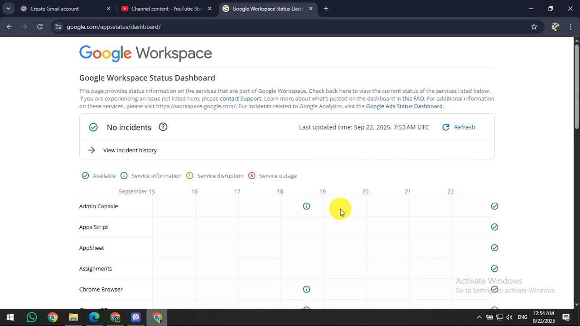Open File Explorer from the taskbar
Viewport: 580px width, 326px height.
pos(73,317)
